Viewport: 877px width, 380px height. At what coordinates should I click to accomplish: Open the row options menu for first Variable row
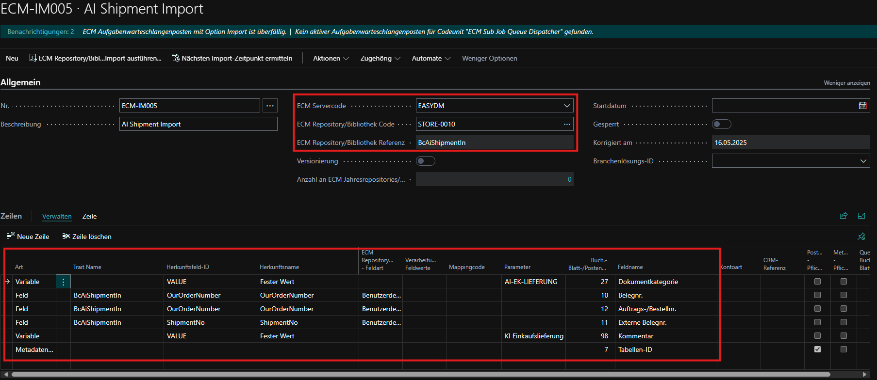coord(63,282)
